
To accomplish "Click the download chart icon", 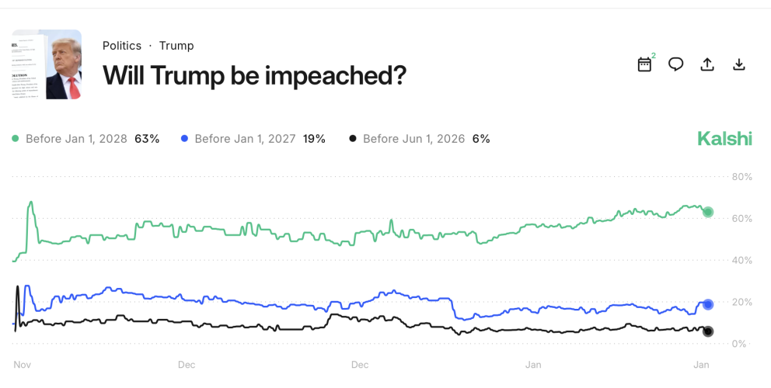I will tap(739, 64).
